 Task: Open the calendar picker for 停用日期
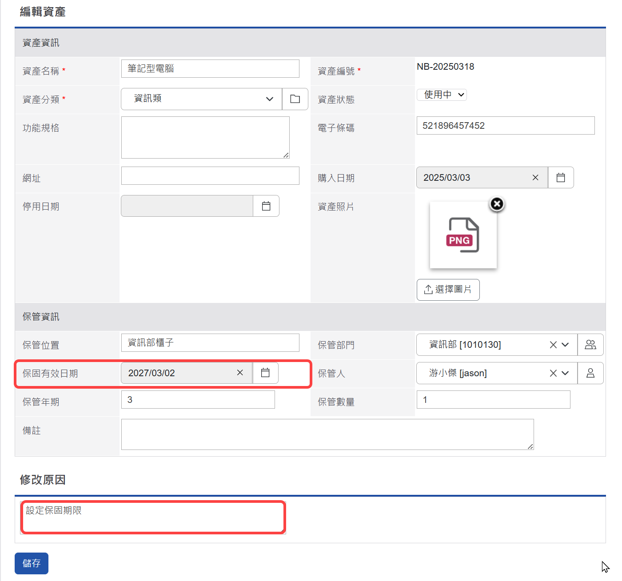pyautogui.click(x=266, y=206)
